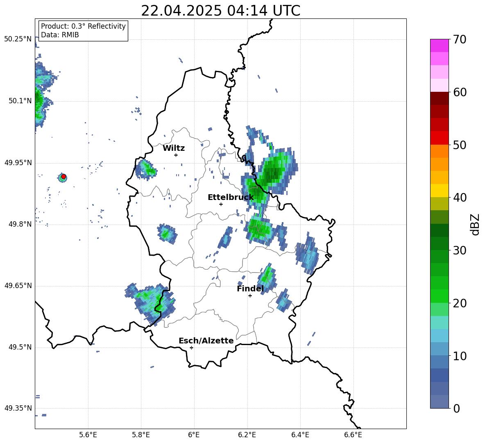Click the Findel station label
This screenshot has width=485, height=443.
click(x=250, y=289)
